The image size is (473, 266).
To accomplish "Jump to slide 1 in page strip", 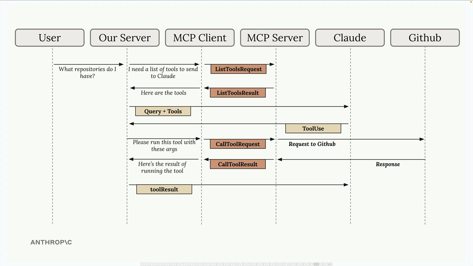I will (x=143, y=264).
